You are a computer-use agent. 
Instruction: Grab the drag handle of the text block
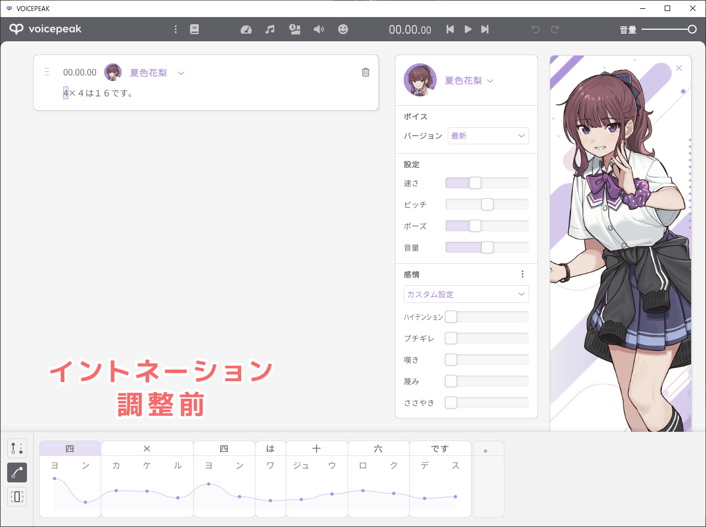tap(47, 72)
